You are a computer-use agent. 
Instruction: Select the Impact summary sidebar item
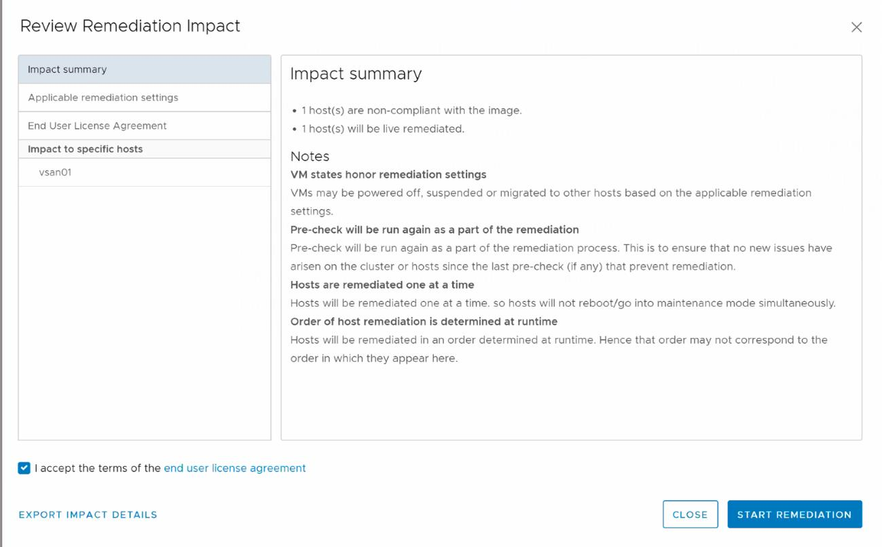tap(145, 69)
